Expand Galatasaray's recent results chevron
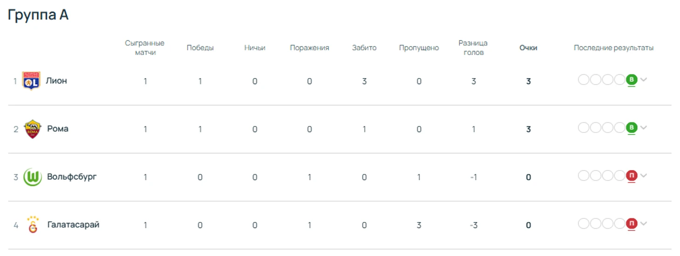Viewport: 680px width, 256px height. (644, 224)
